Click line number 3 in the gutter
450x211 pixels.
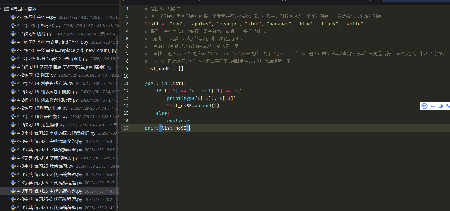[127, 24]
